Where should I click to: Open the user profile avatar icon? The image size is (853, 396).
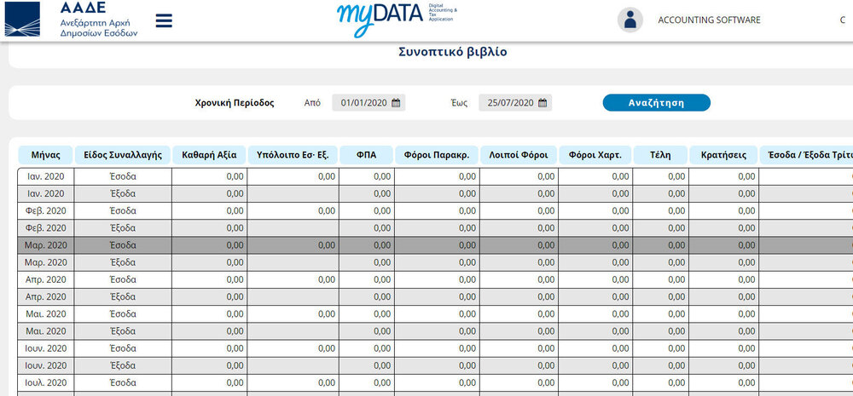click(630, 20)
